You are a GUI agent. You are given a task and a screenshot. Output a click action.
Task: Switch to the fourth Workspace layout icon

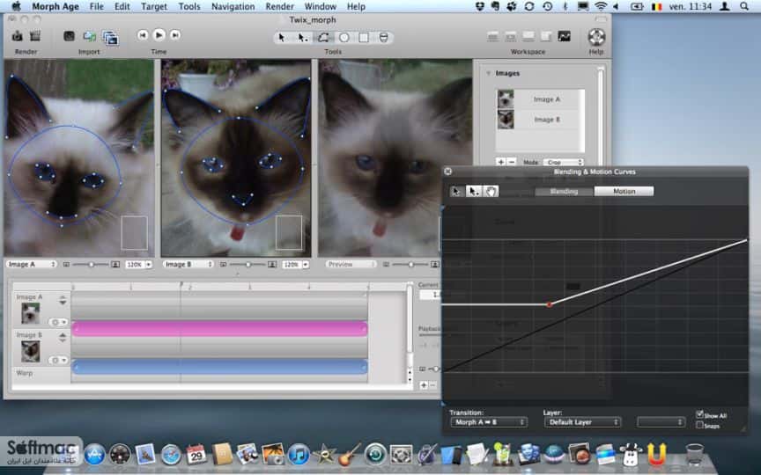coord(546,36)
